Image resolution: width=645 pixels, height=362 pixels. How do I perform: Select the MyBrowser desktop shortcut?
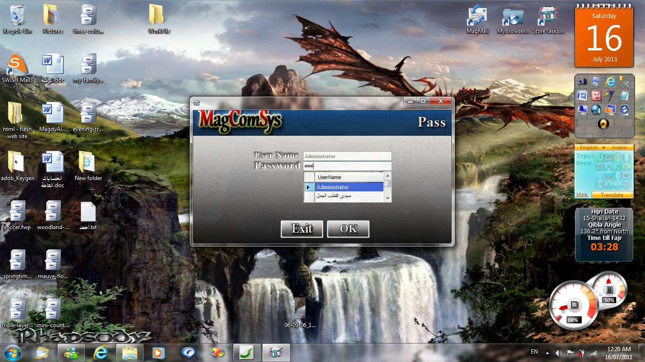click(x=513, y=19)
